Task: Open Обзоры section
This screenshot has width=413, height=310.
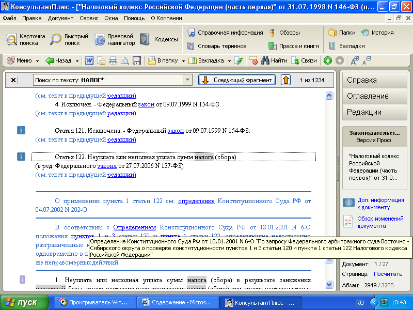Action: (x=284, y=33)
